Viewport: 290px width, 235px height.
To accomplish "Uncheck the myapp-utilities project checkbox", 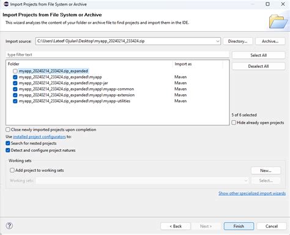I will pos(15,101).
